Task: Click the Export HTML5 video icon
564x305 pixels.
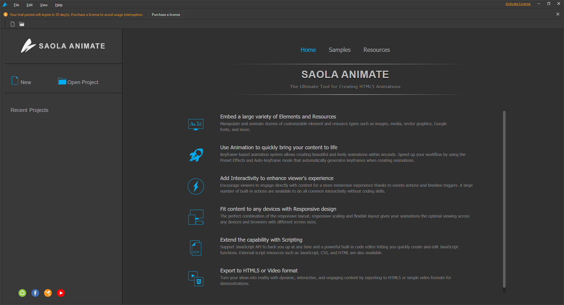Action: point(196,279)
